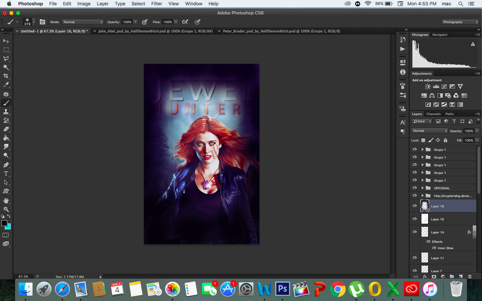Open Photoshop from the Dock
Viewport: 482px width, 301px height.
283,289
